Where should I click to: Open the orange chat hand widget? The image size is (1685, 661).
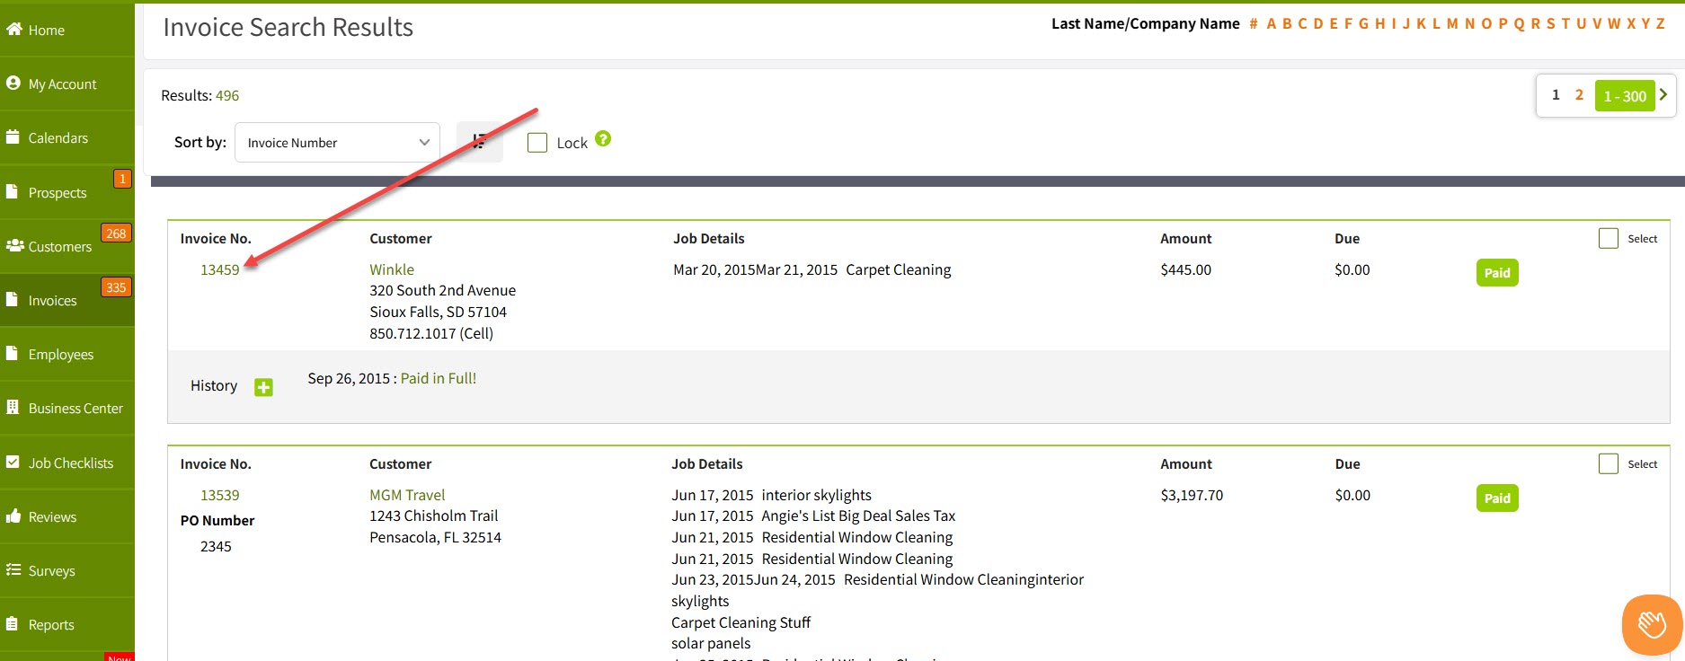[x=1652, y=624]
